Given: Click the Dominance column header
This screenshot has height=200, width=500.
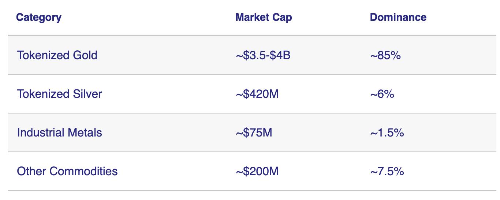Looking at the screenshot, I should point(398,17).
